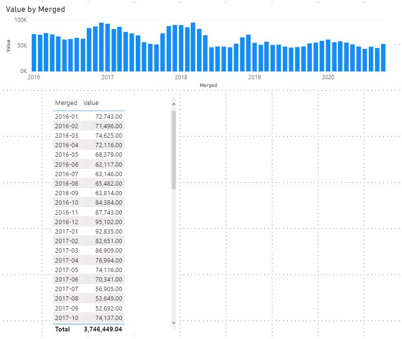Select the 2017-08 table row

88,299
